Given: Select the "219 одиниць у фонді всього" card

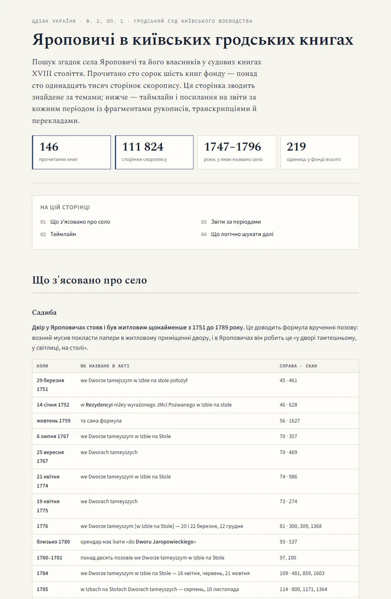Looking at the screenshot, I should [320, 152].
